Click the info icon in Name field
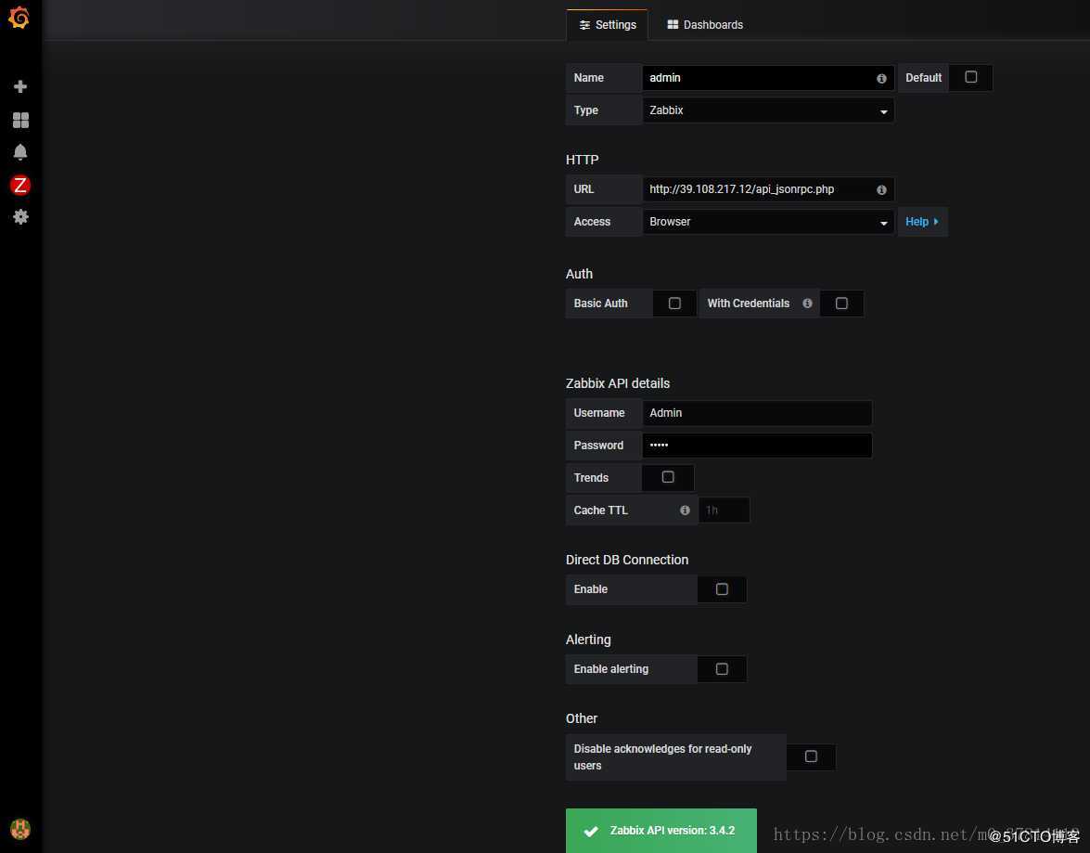The image size is (1090, 853). 881,79
